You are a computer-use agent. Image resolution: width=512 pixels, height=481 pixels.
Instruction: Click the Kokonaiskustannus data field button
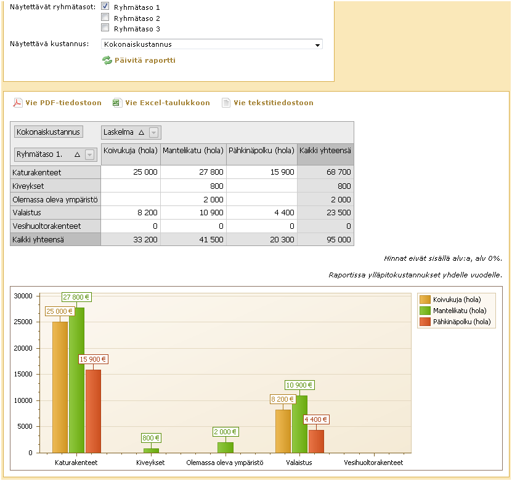tap(49, 132)
